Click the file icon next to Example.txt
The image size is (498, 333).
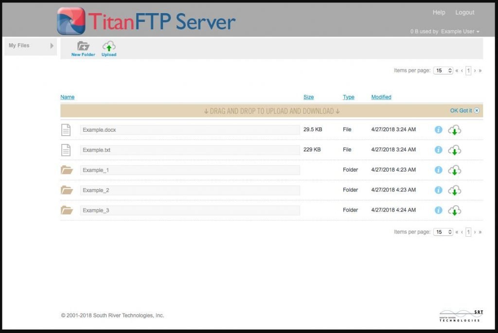tap(67, 150)
